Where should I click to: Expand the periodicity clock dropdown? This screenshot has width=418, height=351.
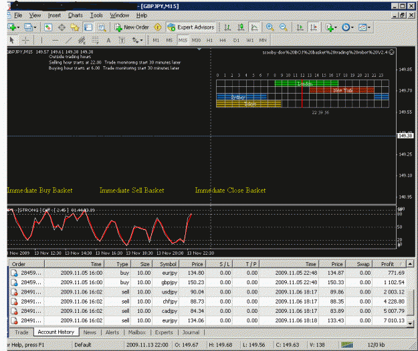[352, 27]
